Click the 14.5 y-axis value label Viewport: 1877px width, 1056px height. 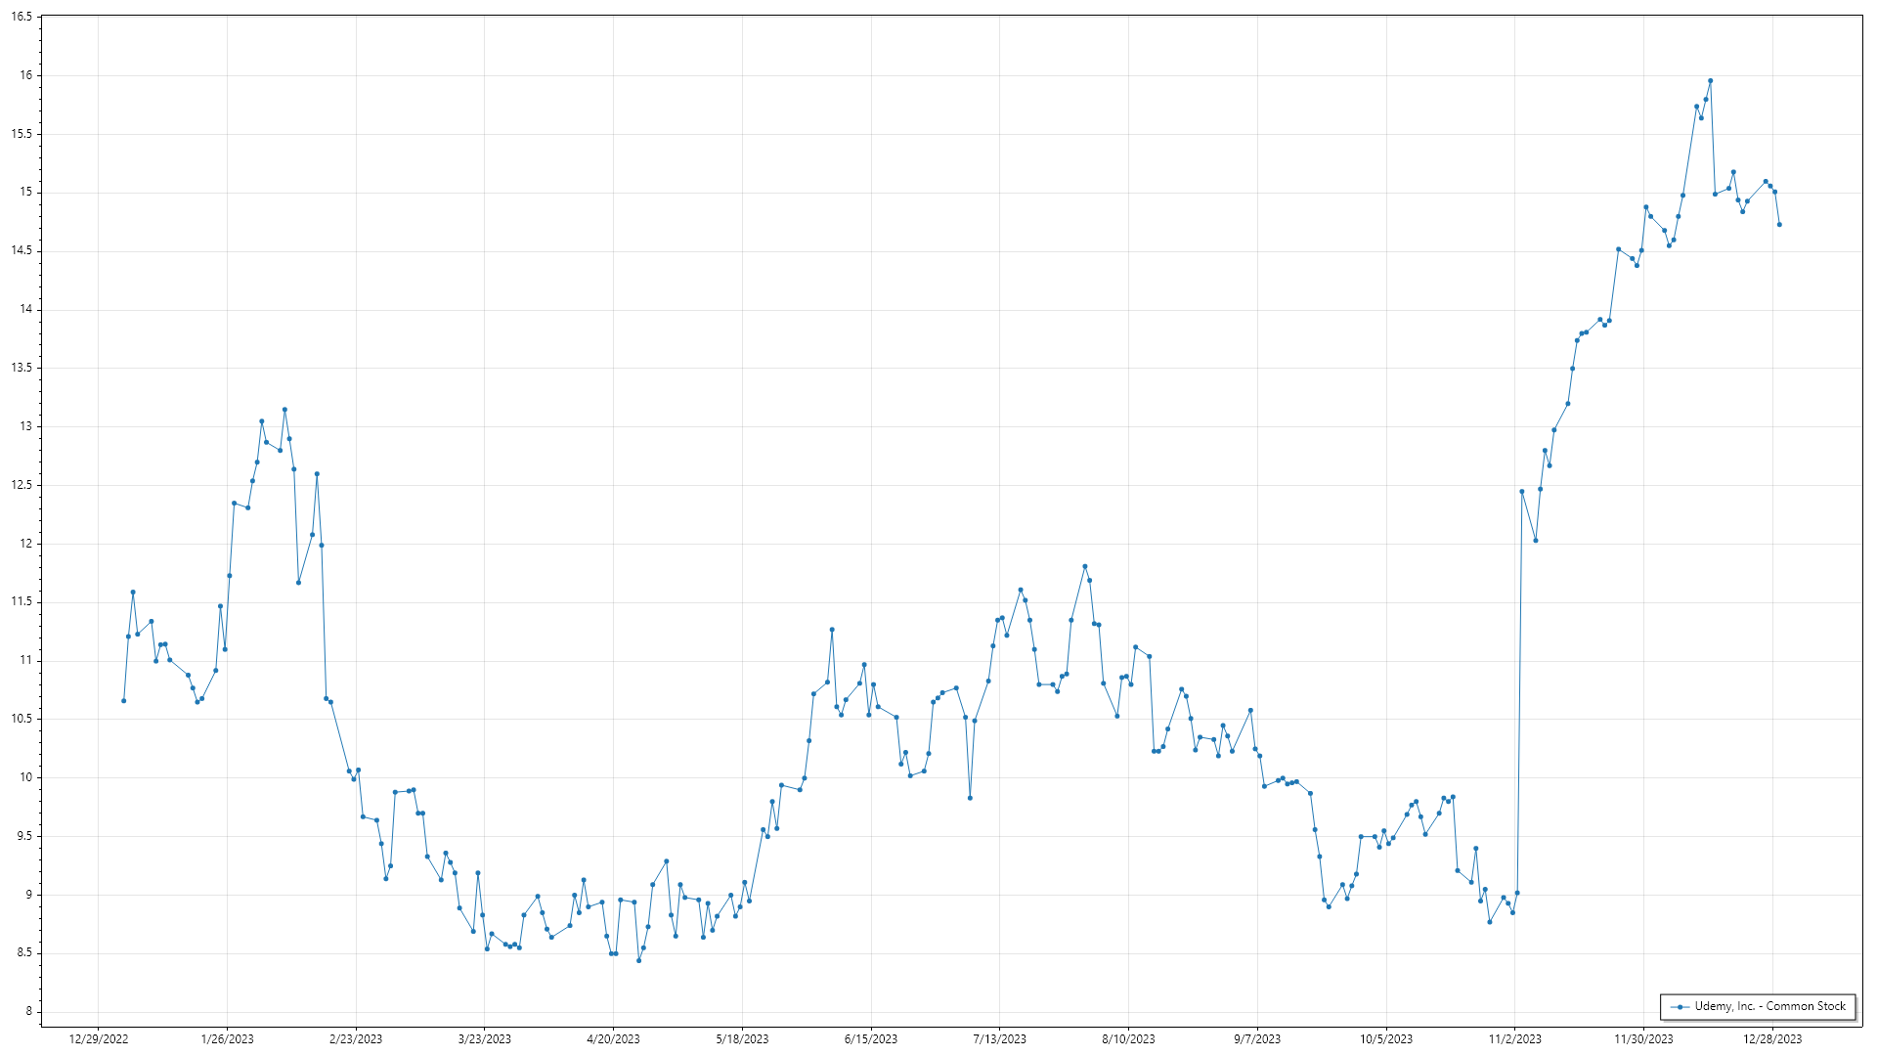(x=22, y=251)
